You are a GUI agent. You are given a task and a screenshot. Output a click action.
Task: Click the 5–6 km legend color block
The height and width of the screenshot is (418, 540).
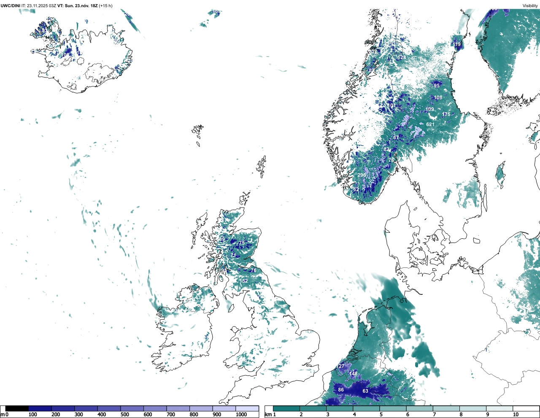click(x=393, y=408)
